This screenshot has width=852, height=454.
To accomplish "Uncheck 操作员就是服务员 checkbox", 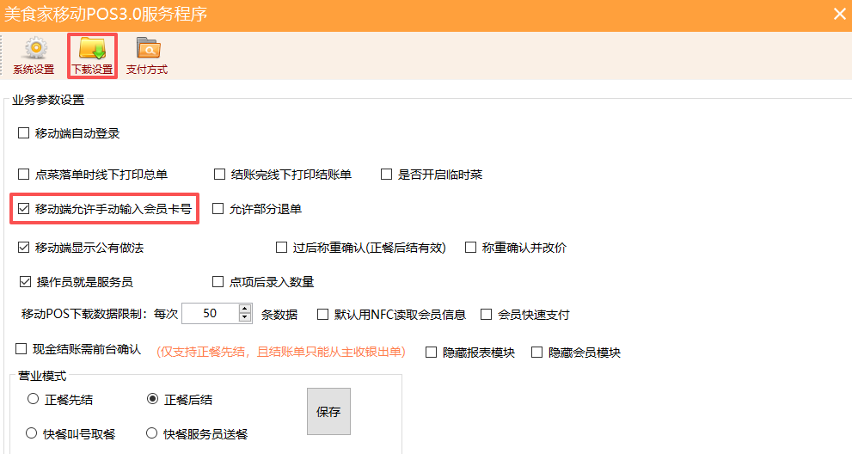I will tap(24, 282).
